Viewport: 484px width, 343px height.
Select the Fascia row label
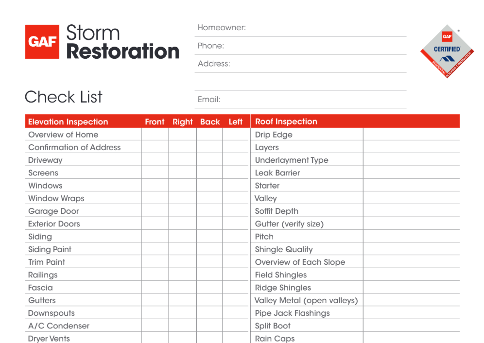coord(40,288)
